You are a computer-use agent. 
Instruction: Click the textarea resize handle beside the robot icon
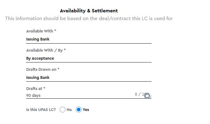tap(151, 97)
